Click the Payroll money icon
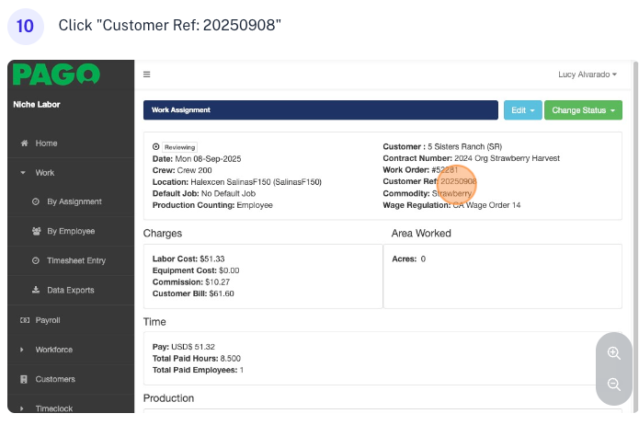This screenshot has height=425, width=639. [25, 320]
